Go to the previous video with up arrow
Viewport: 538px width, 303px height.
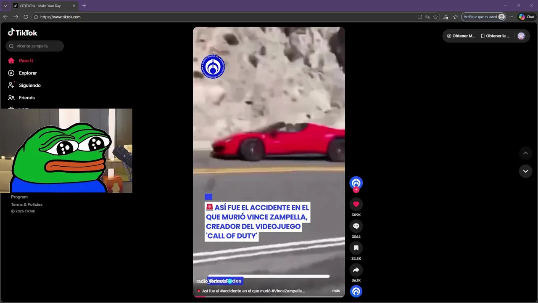point(525,153)
